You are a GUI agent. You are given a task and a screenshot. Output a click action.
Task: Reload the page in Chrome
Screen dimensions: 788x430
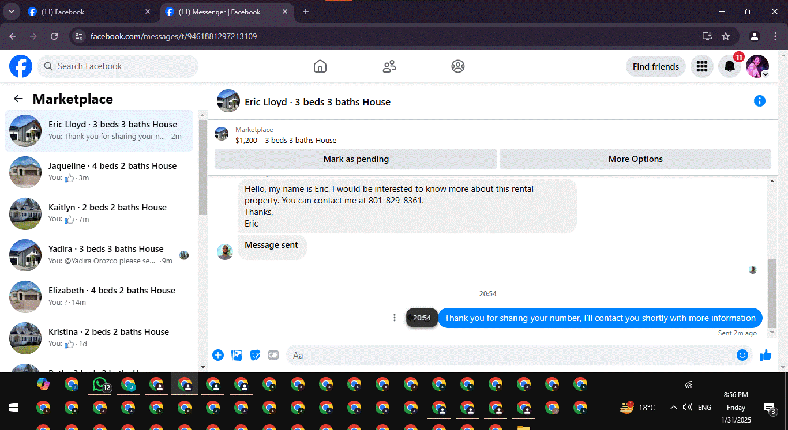(54, 36)
